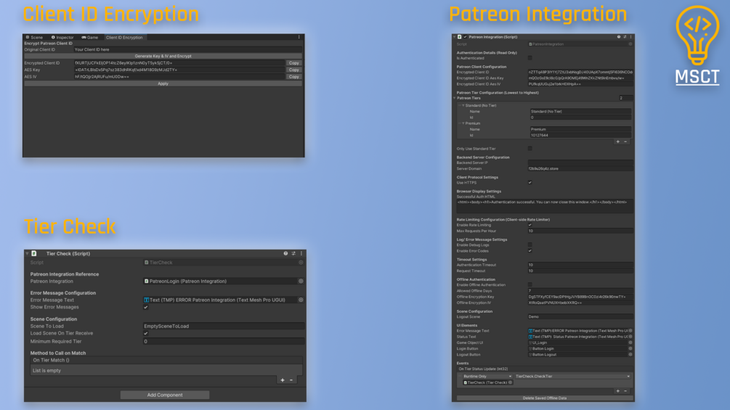Click the Server Domain field
The height and width of the screenshot is (410, 730).
[x=580, y=169]
